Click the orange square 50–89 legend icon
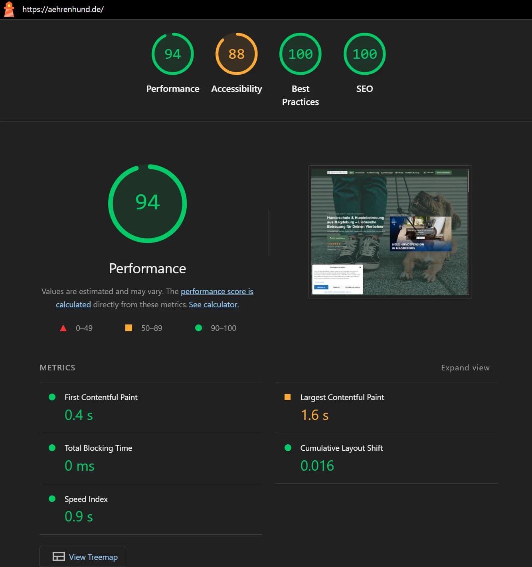This screenshot has height=567, width=532. pyautogui.click(x=129, y=328)
